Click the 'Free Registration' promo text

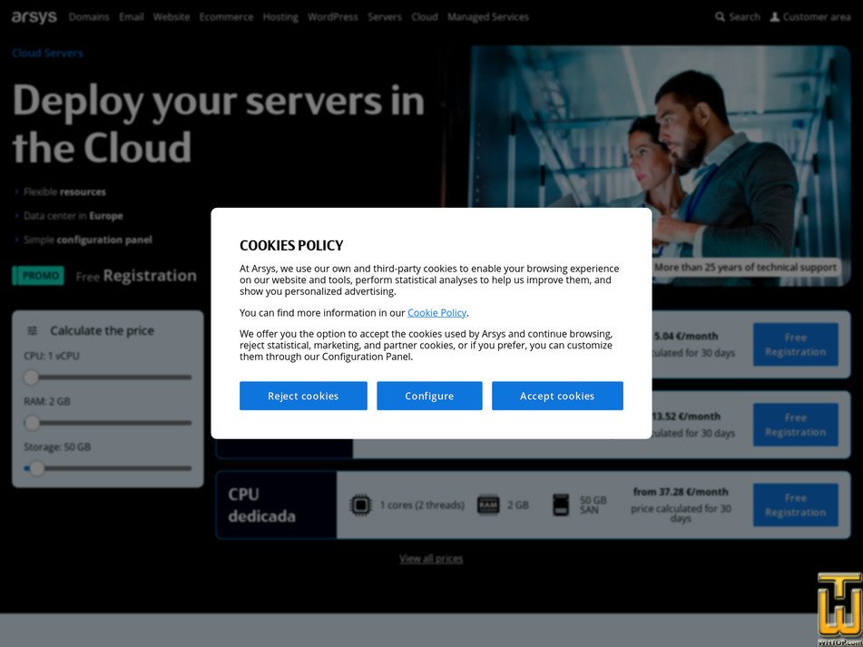136,276
